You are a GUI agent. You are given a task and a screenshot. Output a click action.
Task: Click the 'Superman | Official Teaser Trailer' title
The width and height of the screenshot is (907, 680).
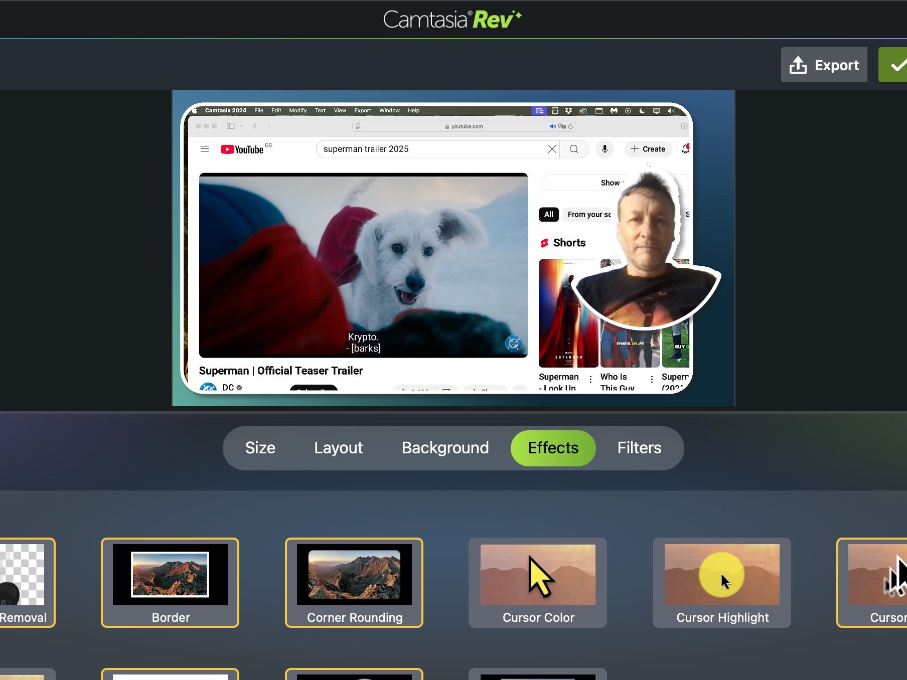click(x=281, y=371)
